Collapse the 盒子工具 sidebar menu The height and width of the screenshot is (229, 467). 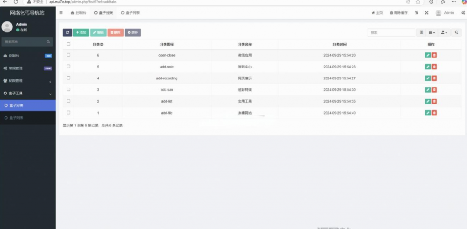tap(28, 93)
